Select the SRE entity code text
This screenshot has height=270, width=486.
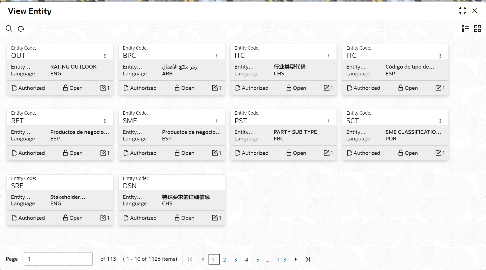(17, 186)
